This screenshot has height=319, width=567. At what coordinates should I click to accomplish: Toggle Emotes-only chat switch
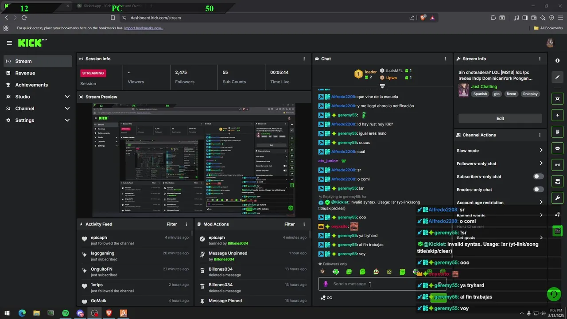pyautogui.click(x=538, y=190)
